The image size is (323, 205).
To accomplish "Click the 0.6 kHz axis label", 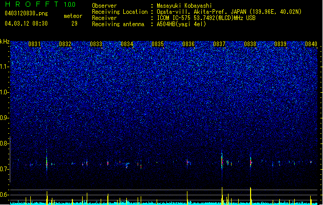I will [x=4, y=195].
